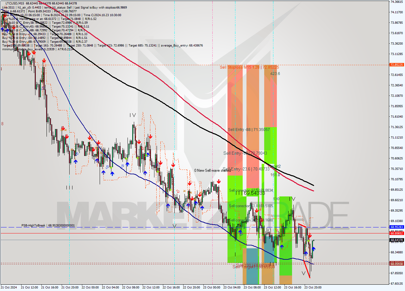Click the Sell correction 61.8 | 69.5105 label
The width and height of the screenshot is (405, 291).
251,206
